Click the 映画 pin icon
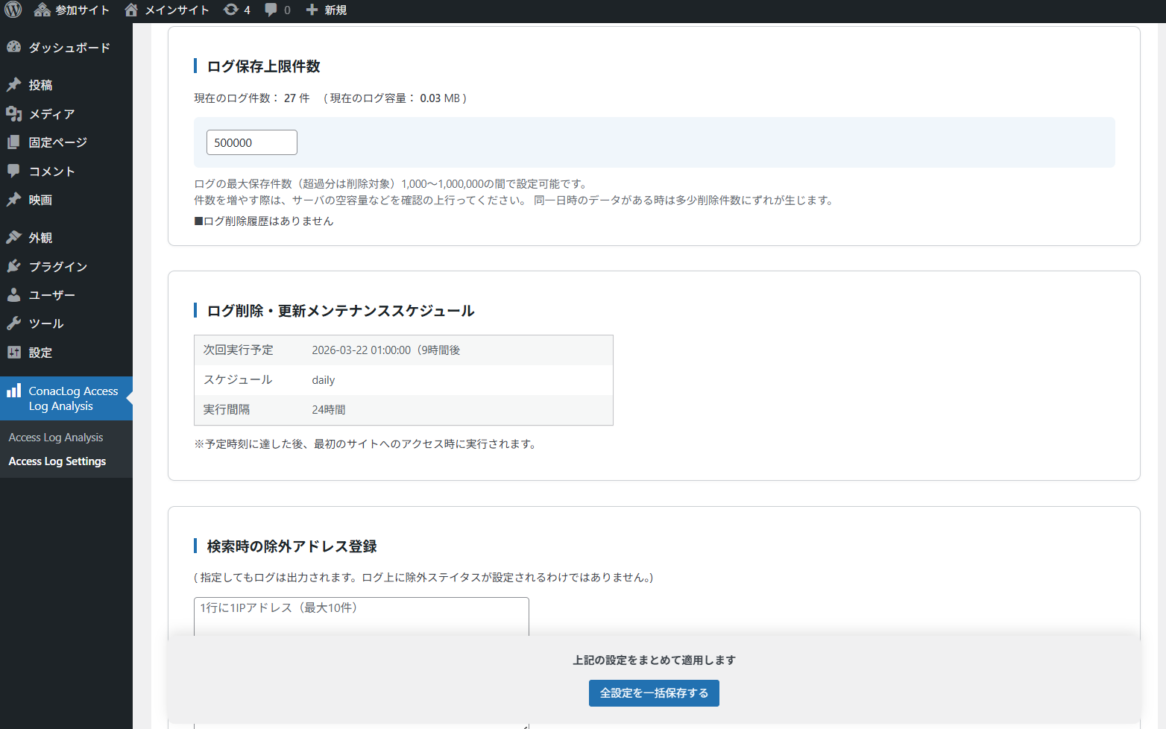Screen dimensions: 1166x729 click(x=13, y=200)
